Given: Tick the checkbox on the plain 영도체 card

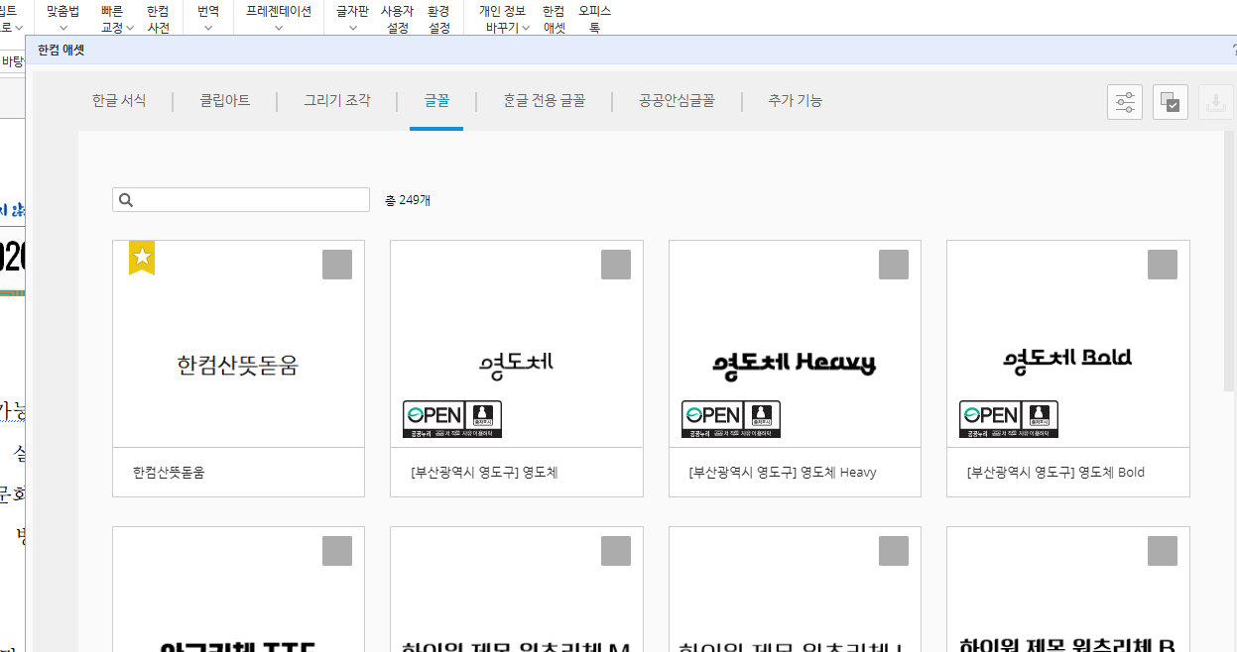Looking at the screenshot, I should (x=616, y=265).
